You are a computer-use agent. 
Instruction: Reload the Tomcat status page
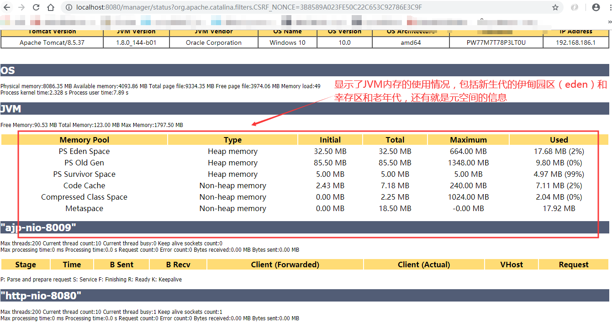click(x=36, y=7)
